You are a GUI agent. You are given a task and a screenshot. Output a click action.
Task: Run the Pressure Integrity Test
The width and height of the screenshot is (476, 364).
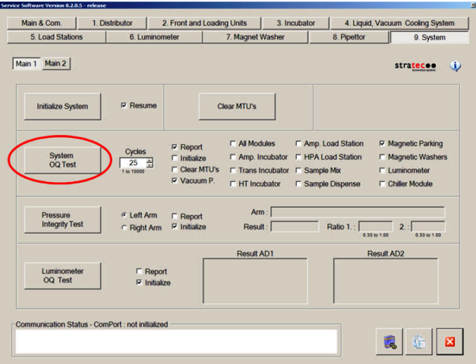(x=61, y=221)
